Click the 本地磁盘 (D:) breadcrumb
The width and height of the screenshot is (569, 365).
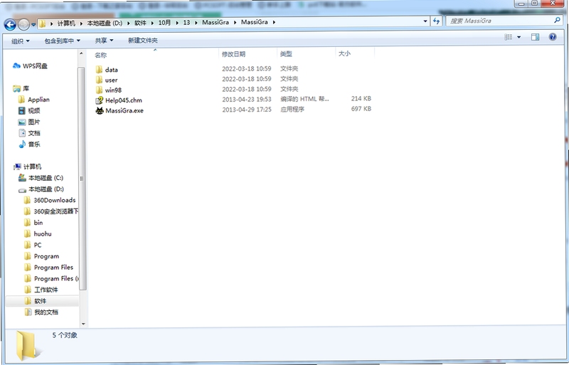click(x=105, y=23)
